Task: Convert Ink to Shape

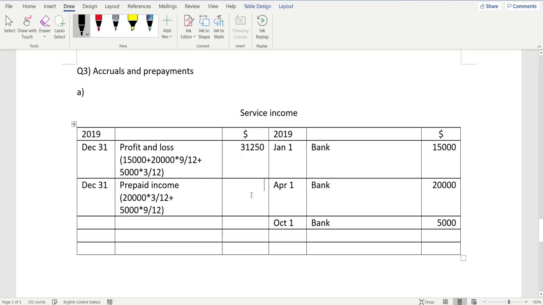Action: (204, 27)
